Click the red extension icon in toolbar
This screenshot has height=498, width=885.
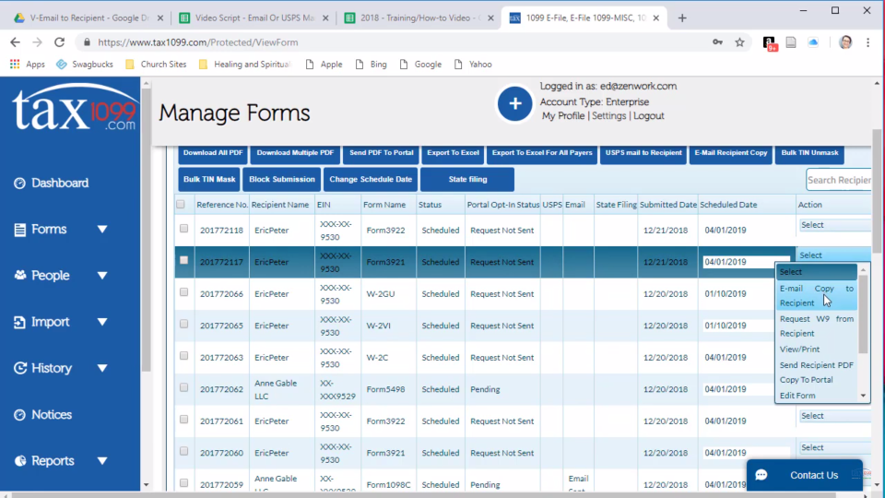pyautogui.click(x=769, y=42)
